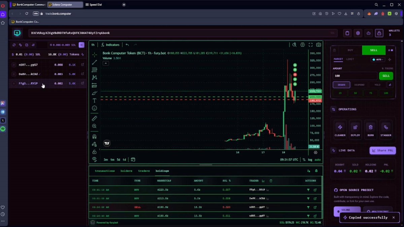Open Telegram in browser sidebar
This screenshot has height=227, width=404.
click(3, 112)
